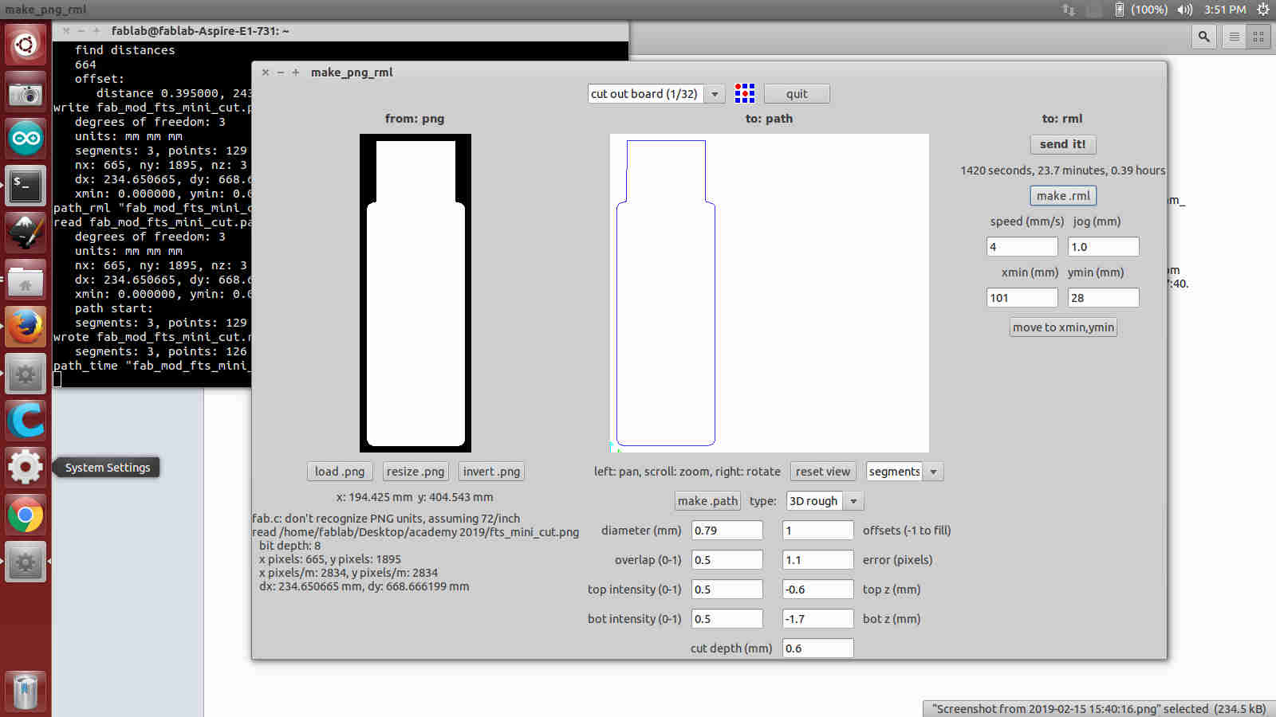Image resolution: width=1276 pixels, height=717 pixels.
Task: Click the jog (mm) field showing 1.0
Action: click(1104, 247)
